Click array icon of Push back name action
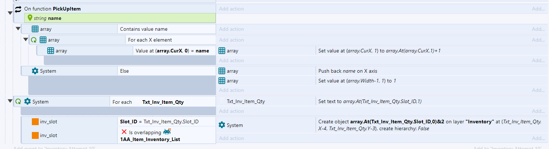The height and width of the screenshot is (149, 549). point(222,71)
